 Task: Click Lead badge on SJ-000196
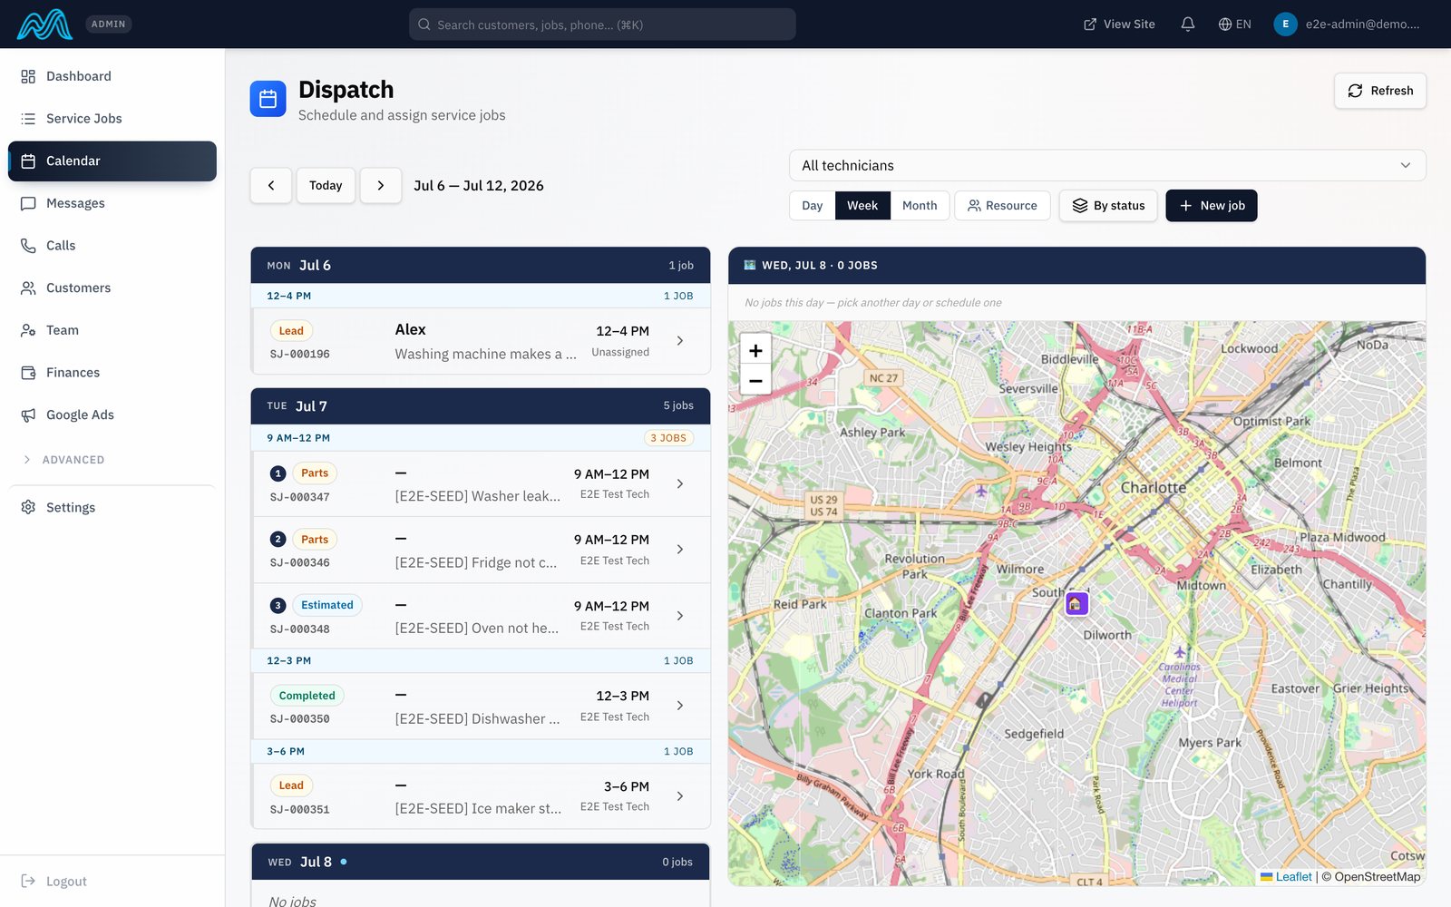tap(291, 331)
